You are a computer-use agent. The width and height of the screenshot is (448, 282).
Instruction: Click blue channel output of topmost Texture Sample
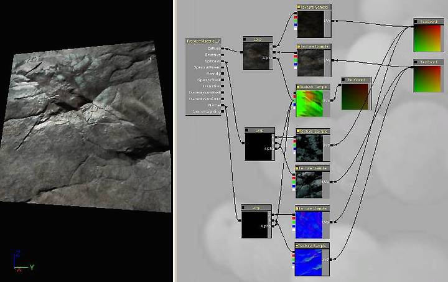click(x=296, y=25)
